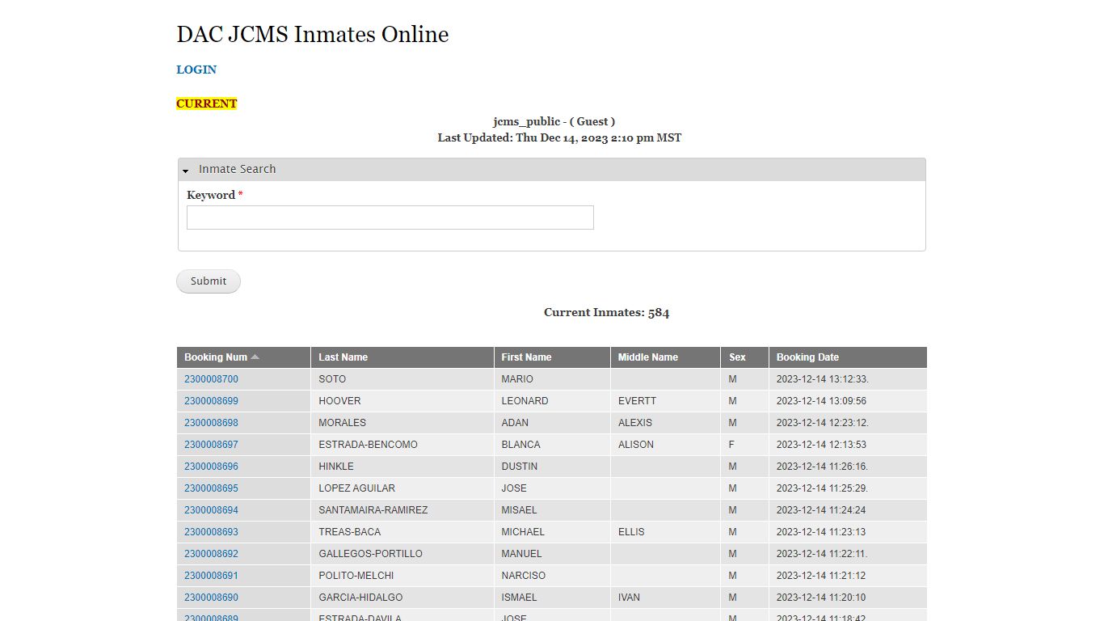Sort by Booking Date column header
This screenshot has width=1104, height=621.
click(x=807, y=357)
